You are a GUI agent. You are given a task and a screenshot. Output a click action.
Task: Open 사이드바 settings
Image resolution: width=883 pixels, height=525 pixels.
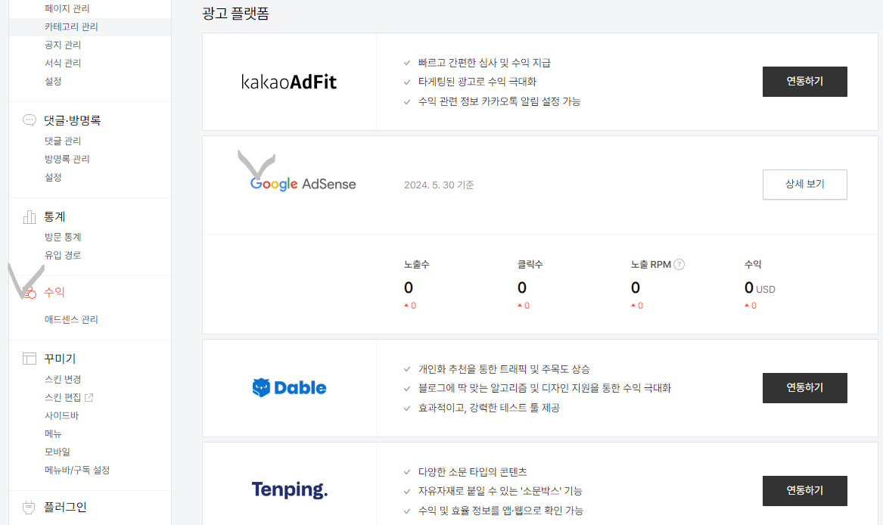tap(61, 415)
